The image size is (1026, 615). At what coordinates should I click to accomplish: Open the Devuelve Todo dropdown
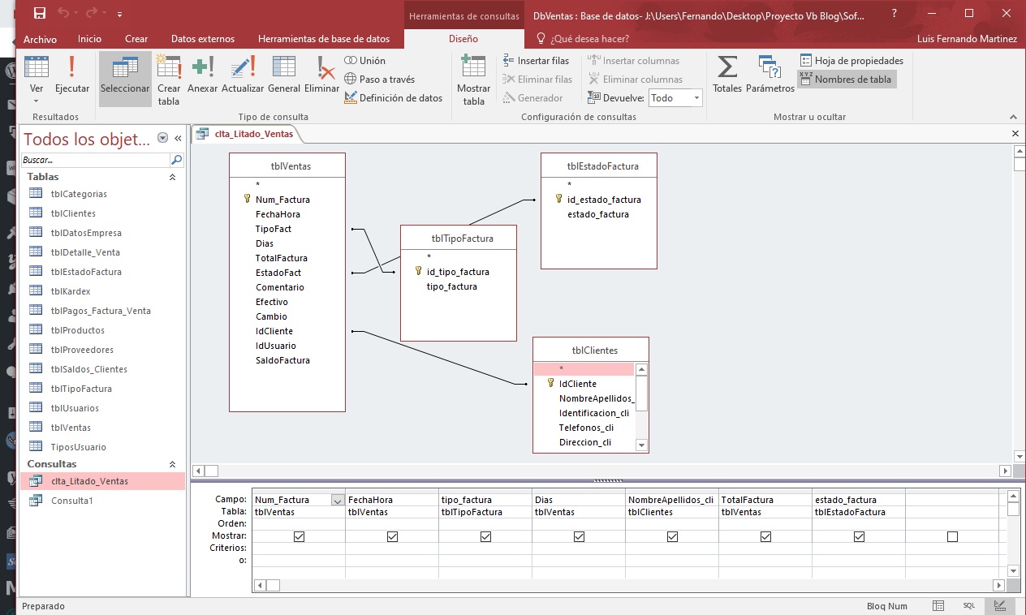pos(696,98)
